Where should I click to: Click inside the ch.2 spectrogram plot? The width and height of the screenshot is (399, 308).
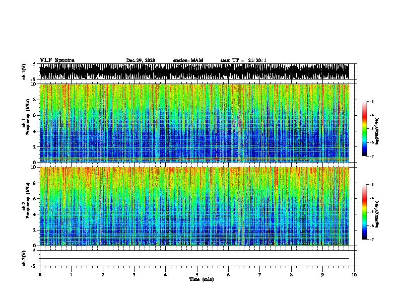(194, 206)
